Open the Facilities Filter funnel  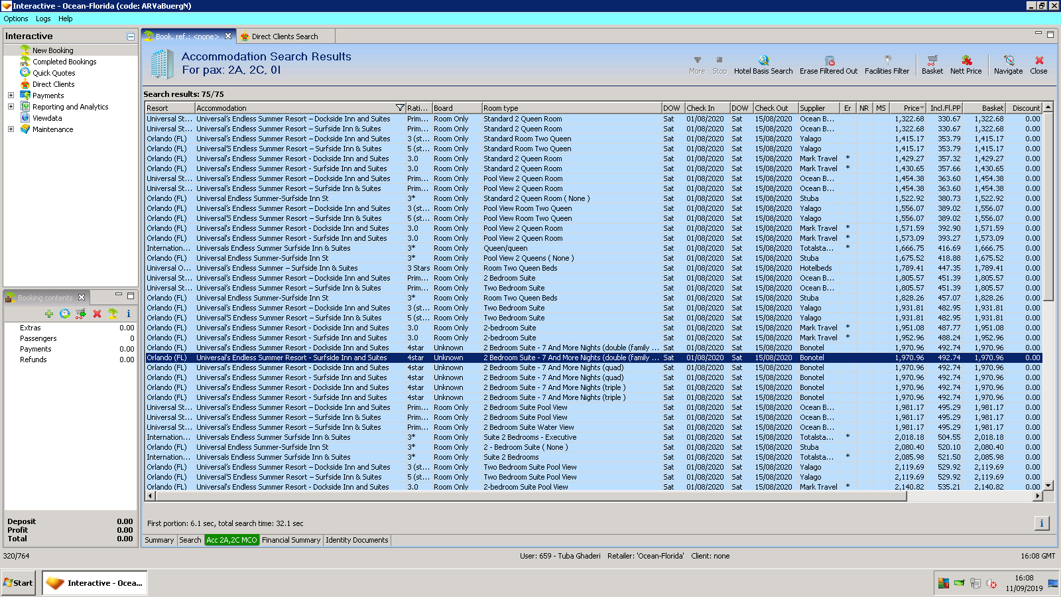point(887,61)
